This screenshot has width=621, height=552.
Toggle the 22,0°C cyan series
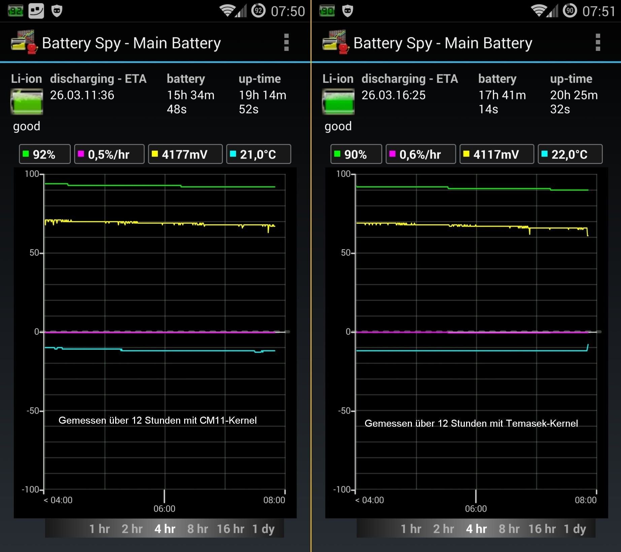570,154
